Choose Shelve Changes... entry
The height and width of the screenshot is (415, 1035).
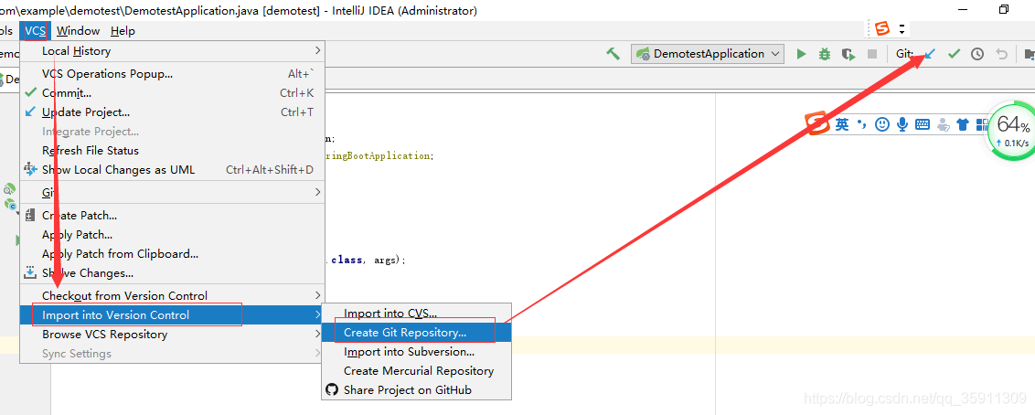[173, 272]
